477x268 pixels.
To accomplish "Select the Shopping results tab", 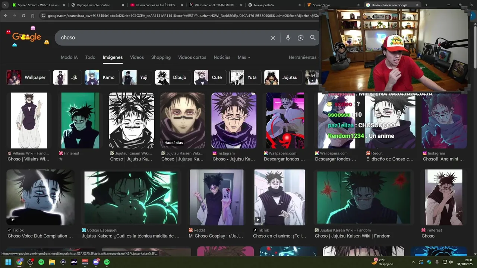I will [x=161, y=57].
